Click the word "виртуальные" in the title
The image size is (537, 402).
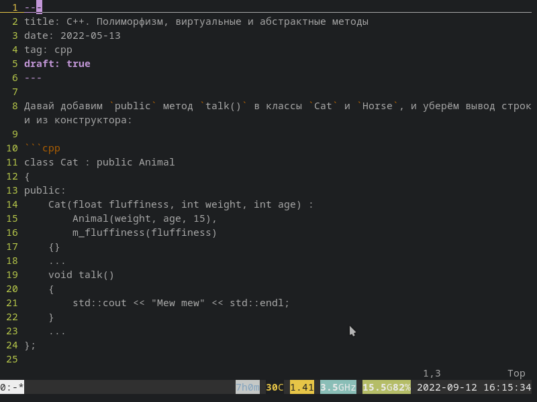point(208,21)
